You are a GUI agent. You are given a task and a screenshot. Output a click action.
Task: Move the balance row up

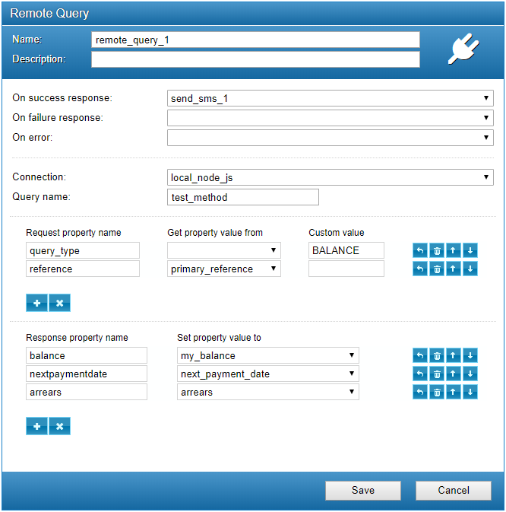(x=453, y=355)
